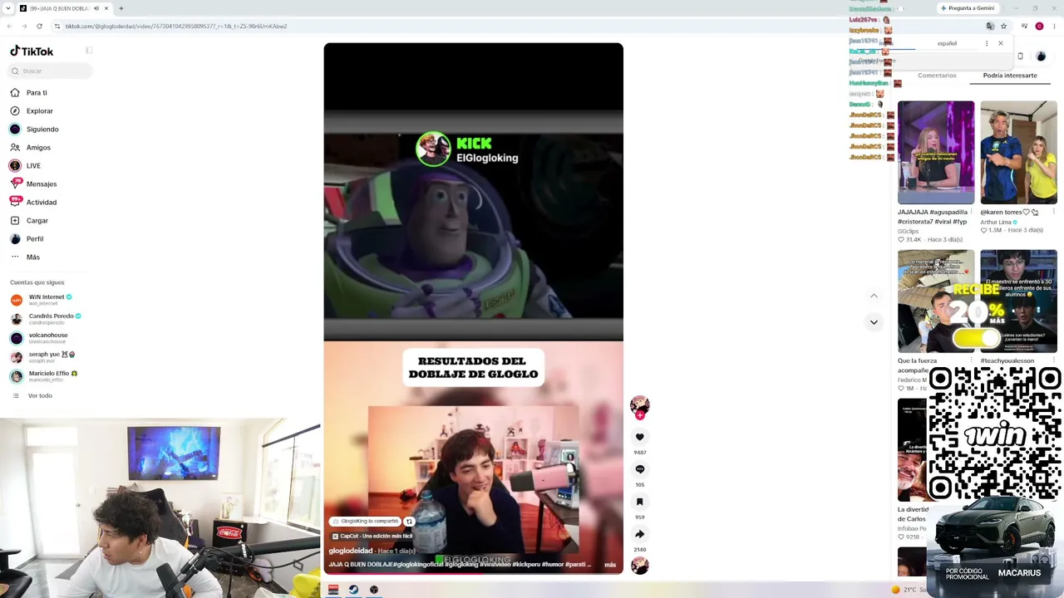The image size is (1064, 598).
Task: Open the #teachyoualesson video thumbnail
Action: coord(1018,301)
